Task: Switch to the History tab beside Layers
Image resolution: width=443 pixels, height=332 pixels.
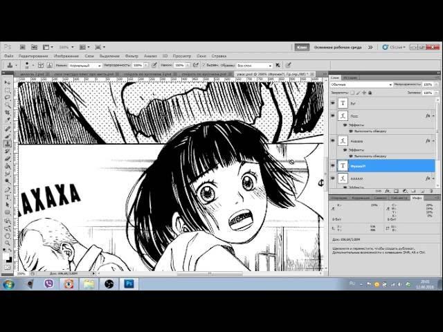Action: pyautogui.click(x=350, y=77)
